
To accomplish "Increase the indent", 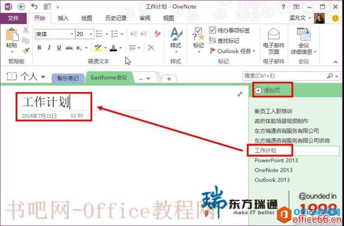I will point(144,34).
